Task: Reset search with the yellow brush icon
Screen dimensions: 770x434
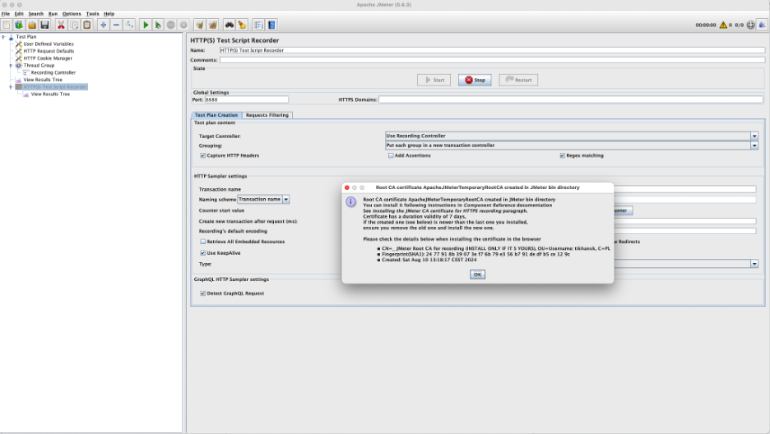Action: [242, 25]
